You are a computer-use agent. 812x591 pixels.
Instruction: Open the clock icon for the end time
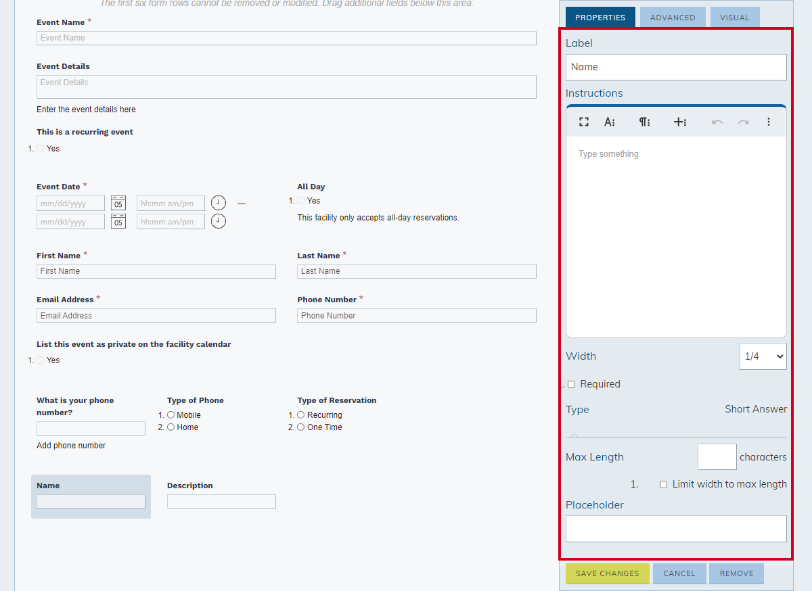click(219, 221)
